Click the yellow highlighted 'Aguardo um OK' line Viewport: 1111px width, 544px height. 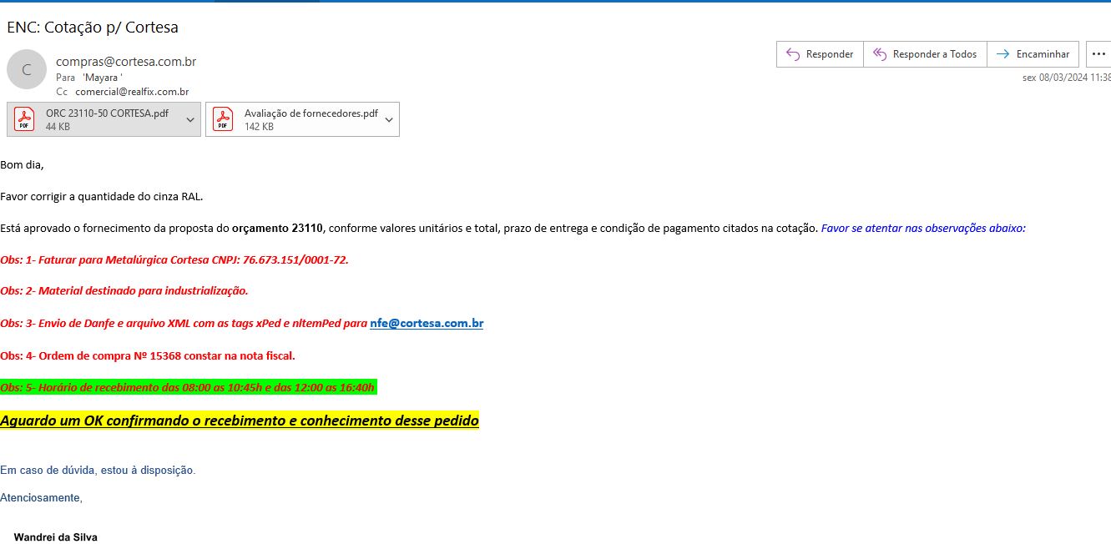click(x=240, y=421)
